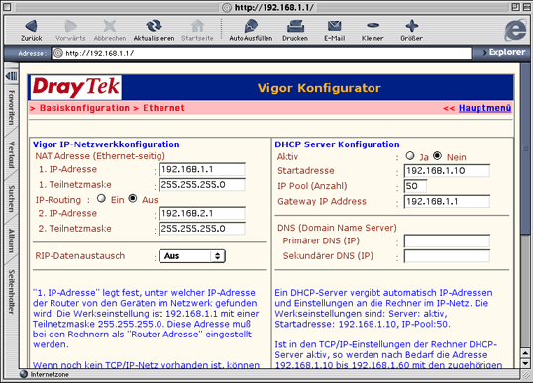Click the 2. IP-Adresse field
533x383 pixels.
pyautogui.click(x=202, y=213)
